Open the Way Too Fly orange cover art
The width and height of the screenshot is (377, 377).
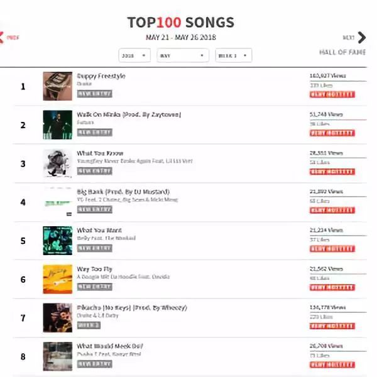[57, 279]
